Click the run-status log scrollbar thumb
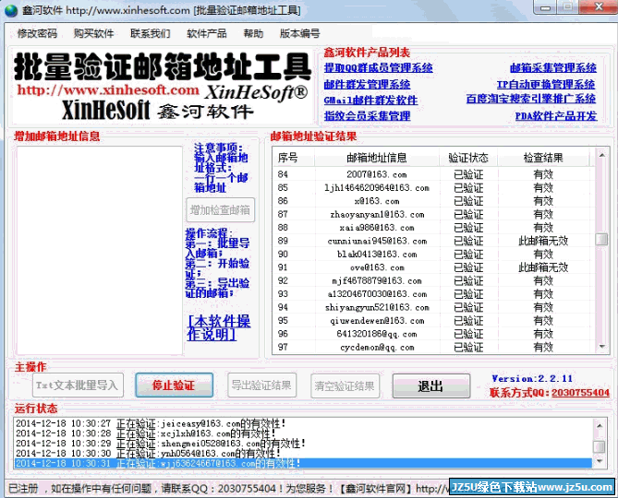Screen dimensions: 618x498 click(x=600, y=446)
